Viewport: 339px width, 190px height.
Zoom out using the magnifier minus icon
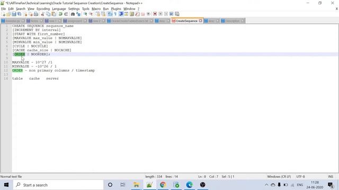[x=91, y=14]
